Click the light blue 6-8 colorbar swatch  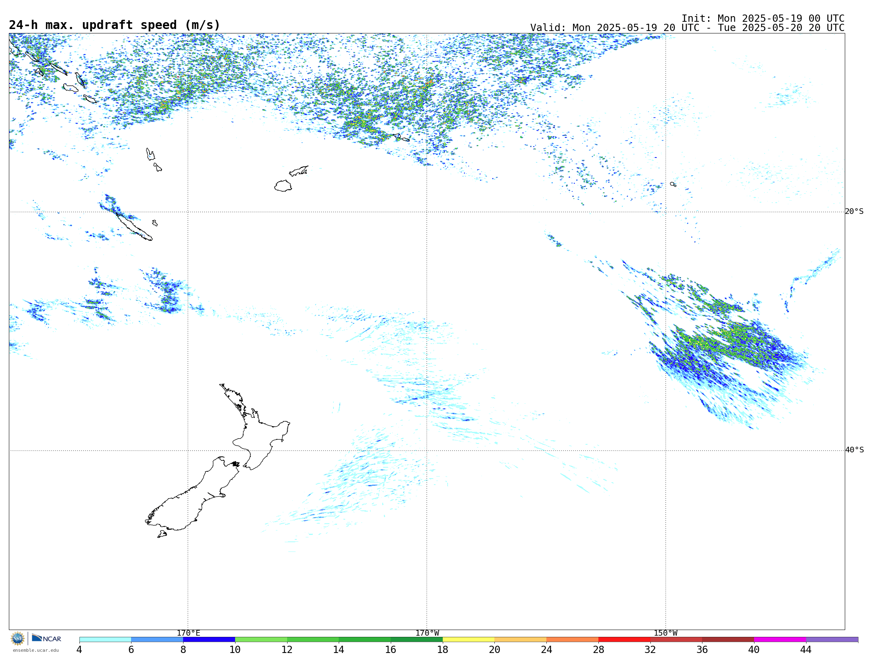[157, 640]
